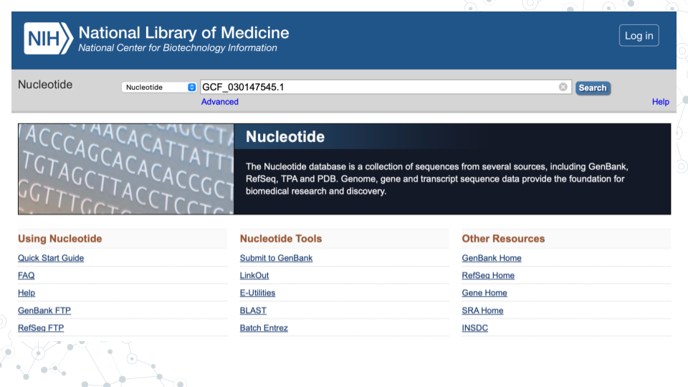The image size is (688, 387).
Task: Open the Quick Start Guide link
Action: point(51,258)
